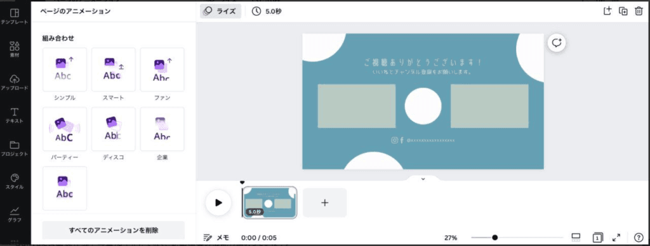
Task: Open the プロジェクト projects folder
Action: pyautogui.click(x=15, y=148)
